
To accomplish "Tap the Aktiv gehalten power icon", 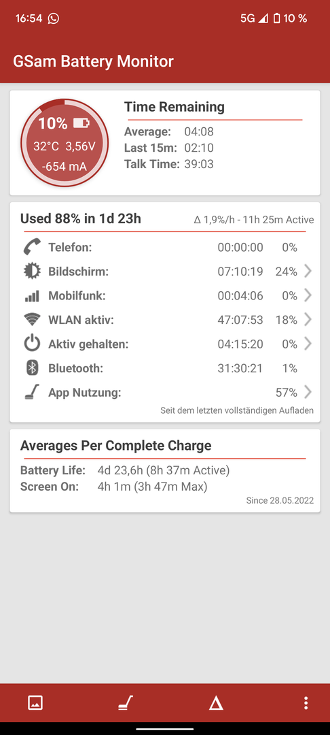I will click(x=32, y=344).
